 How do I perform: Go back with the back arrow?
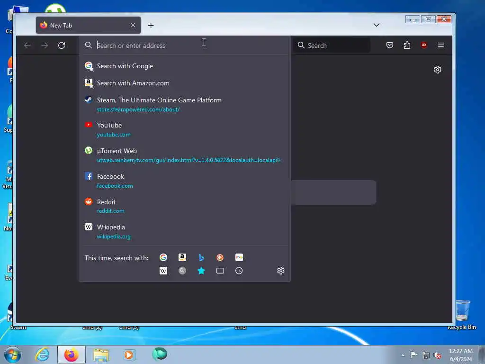click(x=27, y=45)
